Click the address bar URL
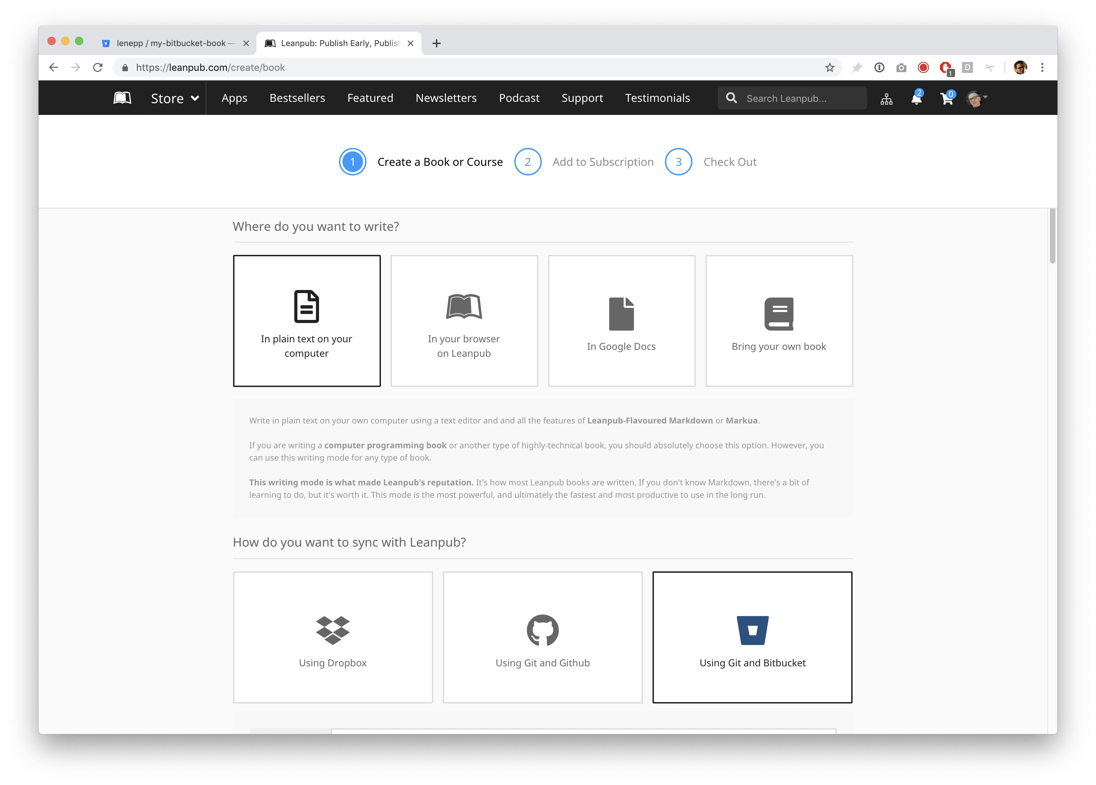The image size is (1096, 785). coord(210,68)
